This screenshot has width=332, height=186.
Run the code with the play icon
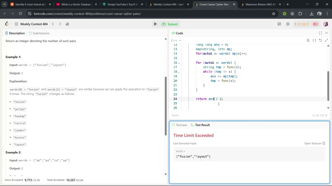click(155, 24)
